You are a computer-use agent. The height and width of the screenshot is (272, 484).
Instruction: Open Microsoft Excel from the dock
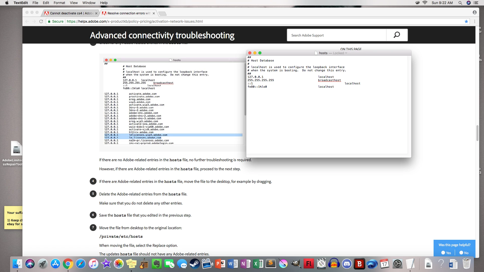pyautogui.click(x=258, y=264)
